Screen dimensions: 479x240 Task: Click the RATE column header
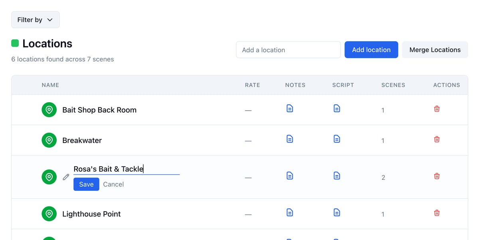click(x=252, y=85)
